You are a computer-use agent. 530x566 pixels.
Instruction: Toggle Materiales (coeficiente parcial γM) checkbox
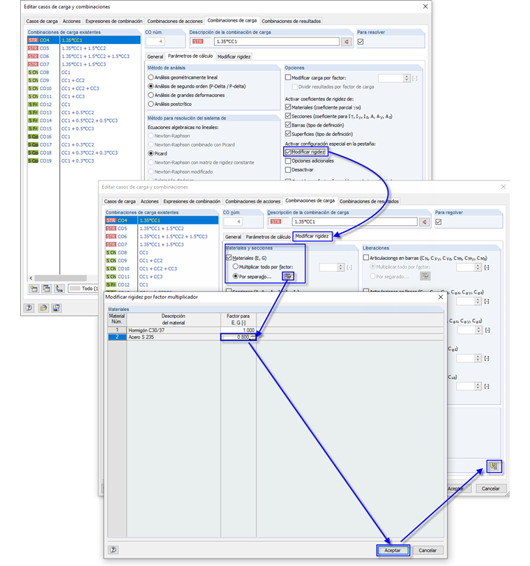pyautogui.click(x=288, y=107)
